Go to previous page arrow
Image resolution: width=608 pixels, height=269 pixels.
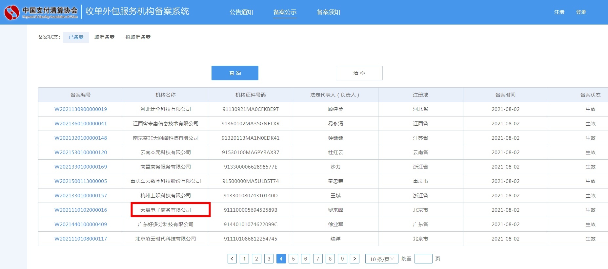click(x=232, y=259)
